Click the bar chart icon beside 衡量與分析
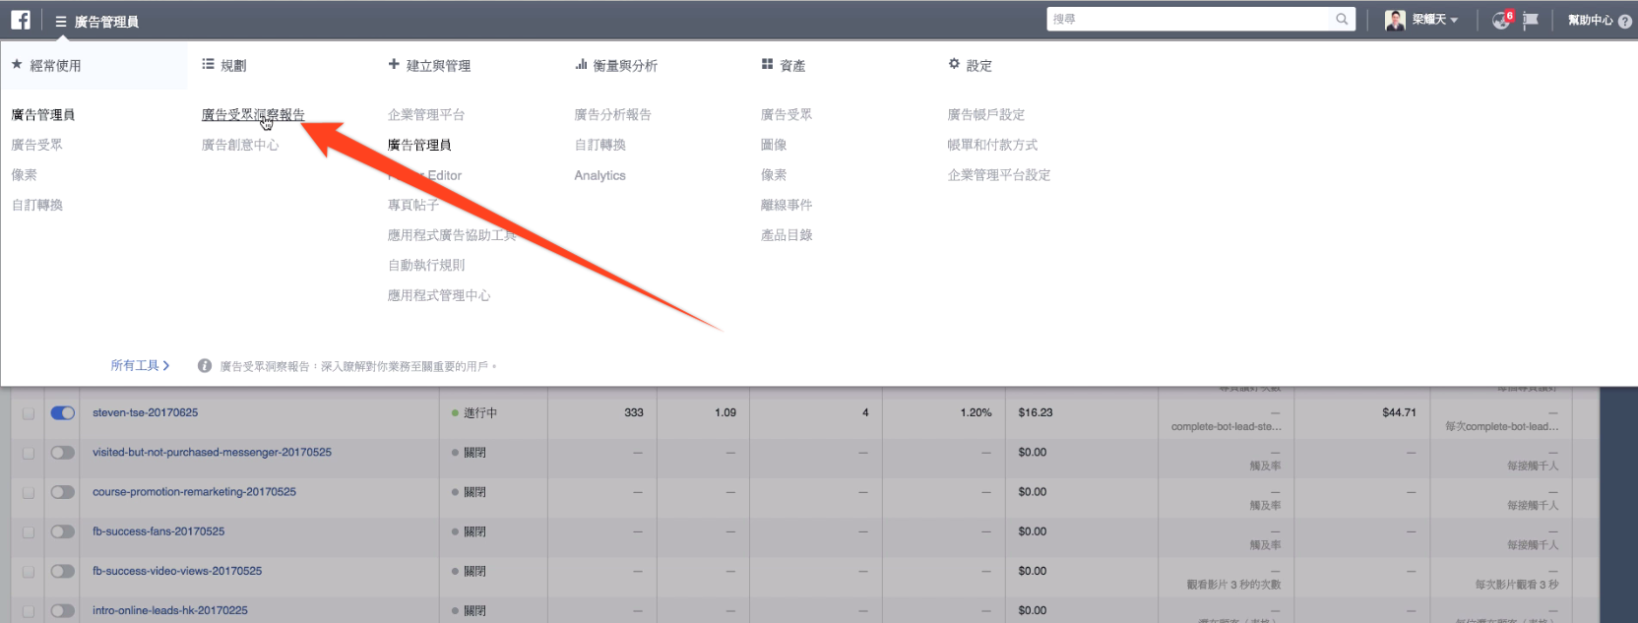 click(581, 64)
